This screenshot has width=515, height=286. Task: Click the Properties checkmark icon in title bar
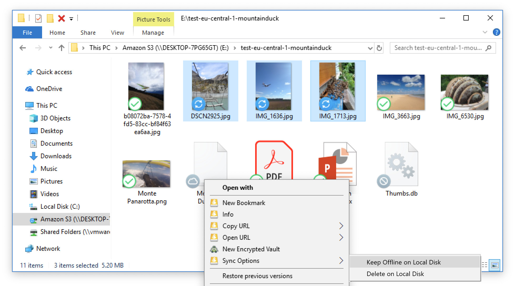(x=38, y=18)
